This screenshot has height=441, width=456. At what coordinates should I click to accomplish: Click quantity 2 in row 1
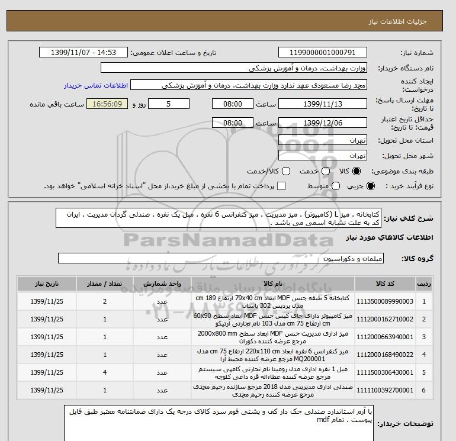click(x=105, y=301)
